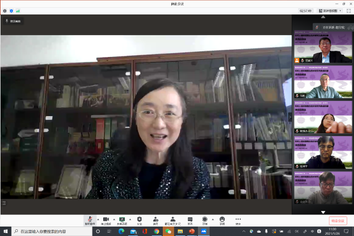The image size is (354, 236).
Task: Enter full screen mode via top-right icon
Action: coord(349,11)
